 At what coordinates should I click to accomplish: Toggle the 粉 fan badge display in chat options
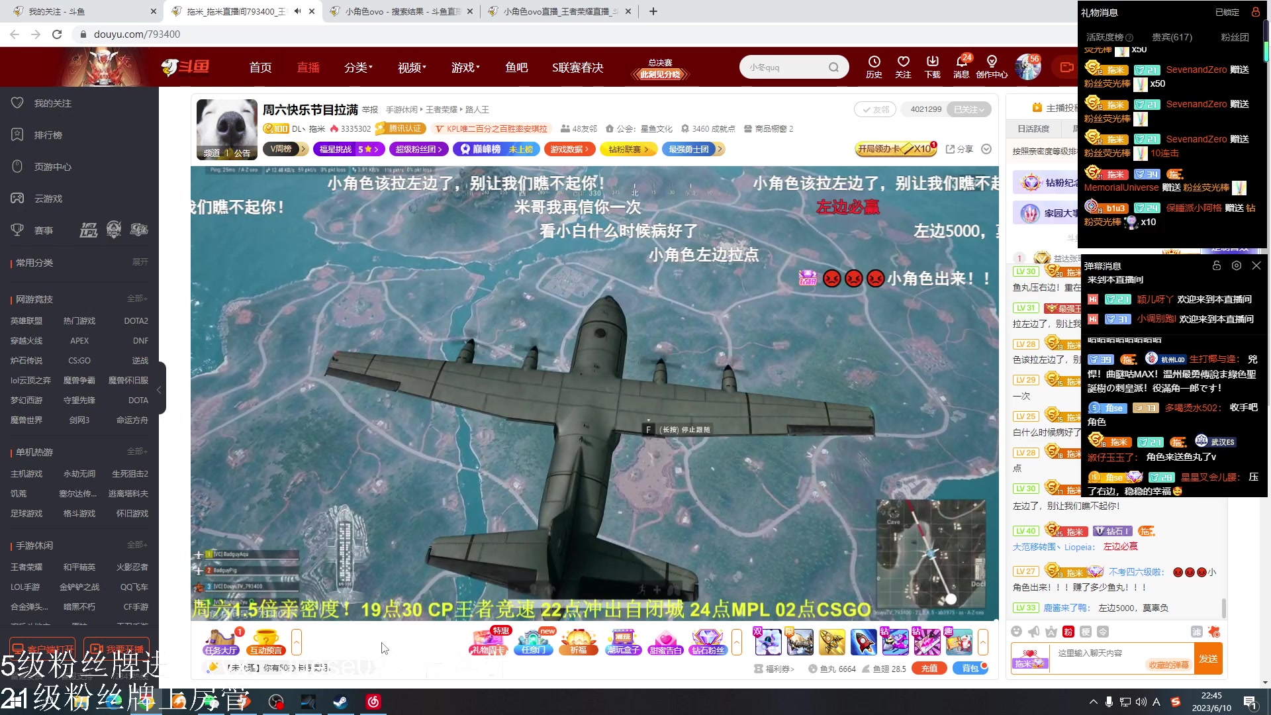pyautogui.click(x=1068, y=631)
